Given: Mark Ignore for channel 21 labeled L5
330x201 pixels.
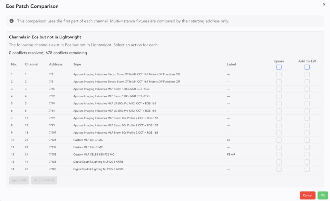Looking at the screenshot, I should click(279, 140).
